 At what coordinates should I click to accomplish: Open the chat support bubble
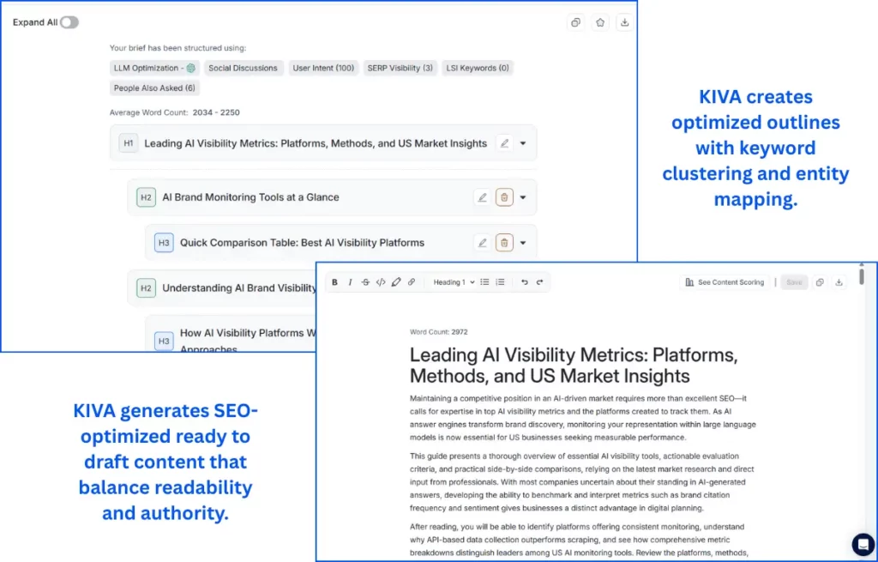click(863, 545)
